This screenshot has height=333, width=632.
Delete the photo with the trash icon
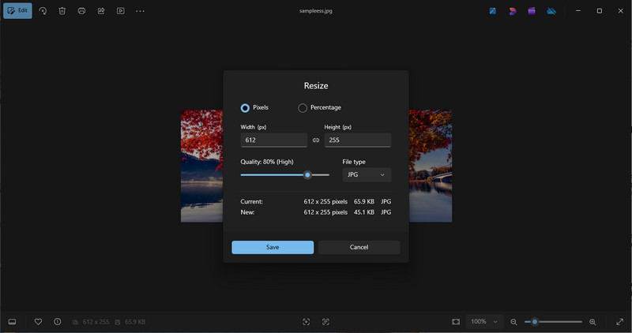pyautogui.click(x=62, y=11)
